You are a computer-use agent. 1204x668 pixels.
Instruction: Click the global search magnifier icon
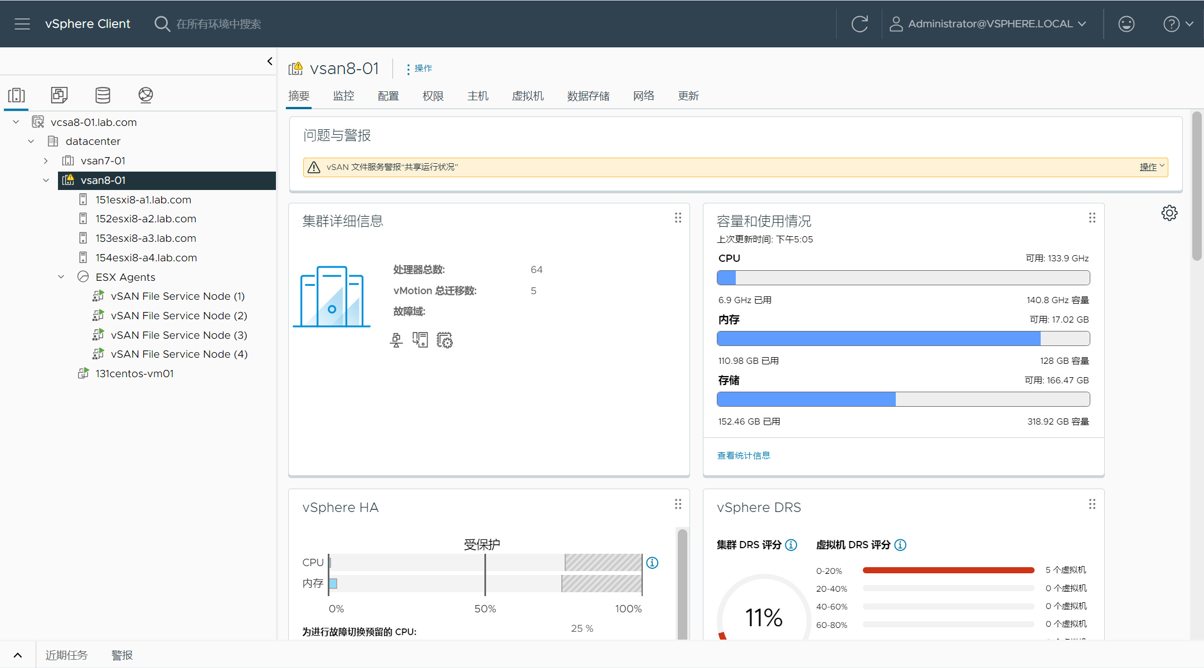(162, 24)
